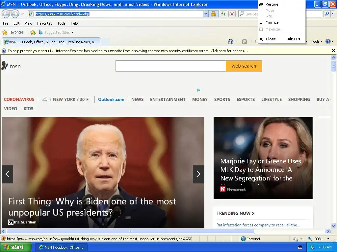Image resolution: width=337 pixels, height=252 pixels.
Task: Click the security information bar message
Action: [x=128, y=51]
